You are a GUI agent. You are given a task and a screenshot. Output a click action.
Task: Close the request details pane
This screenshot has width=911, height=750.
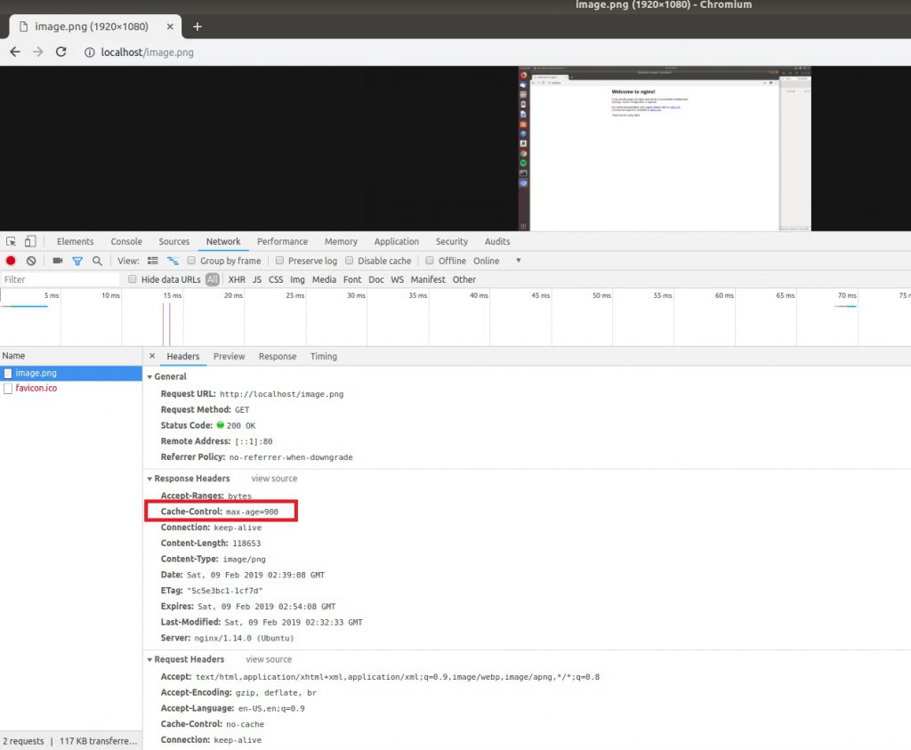tap(152, 356)
